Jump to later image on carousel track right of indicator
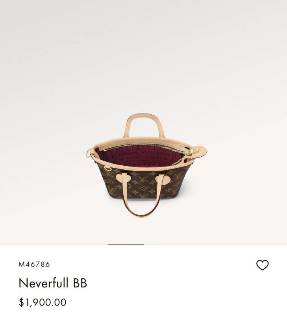The height and width of the screenshot is (315, 287). pos(215,245)
